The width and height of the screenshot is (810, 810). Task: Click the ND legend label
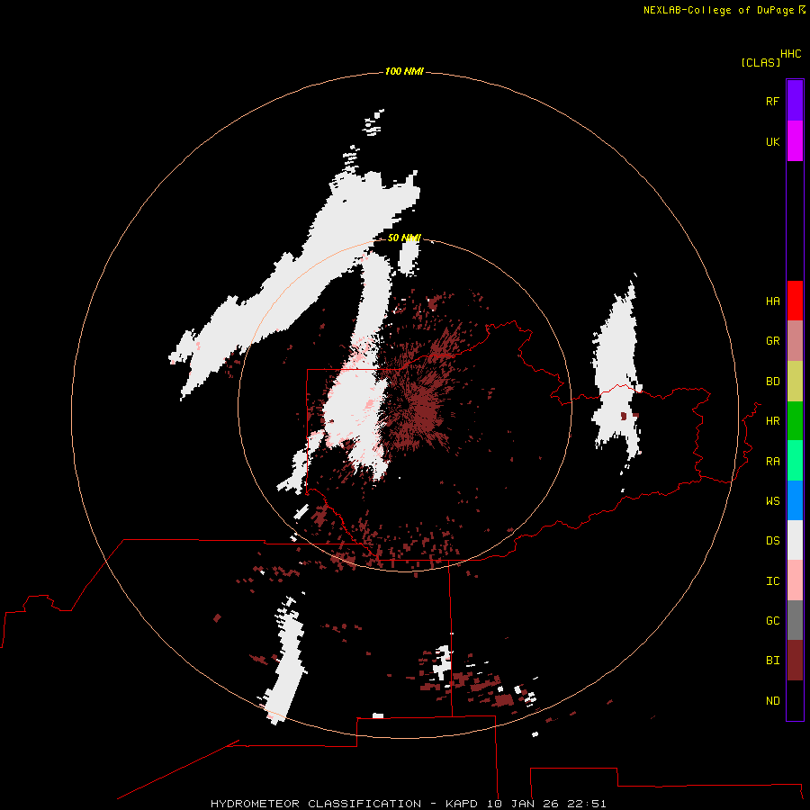click(x=773, y=701)
